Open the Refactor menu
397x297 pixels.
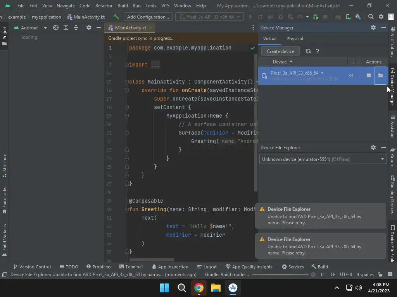(x=104, y=5)
